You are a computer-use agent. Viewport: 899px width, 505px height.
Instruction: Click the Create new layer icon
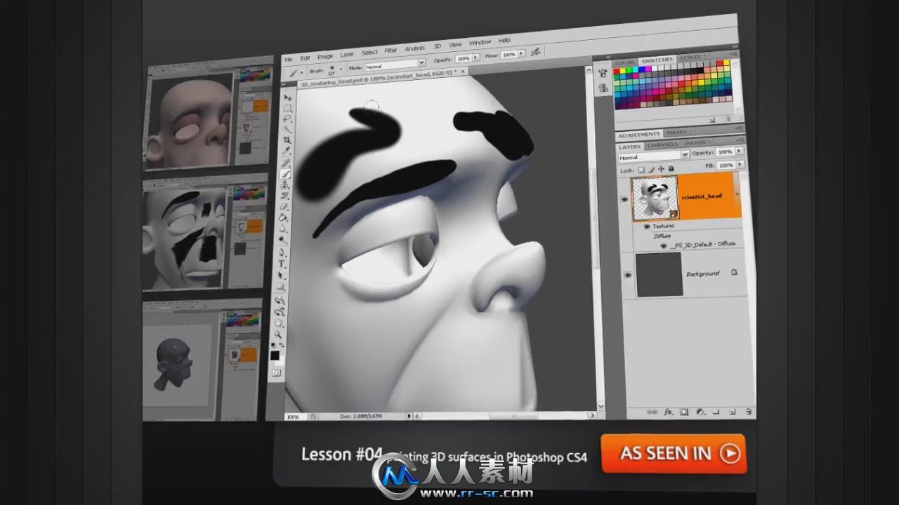pos(732,412)
